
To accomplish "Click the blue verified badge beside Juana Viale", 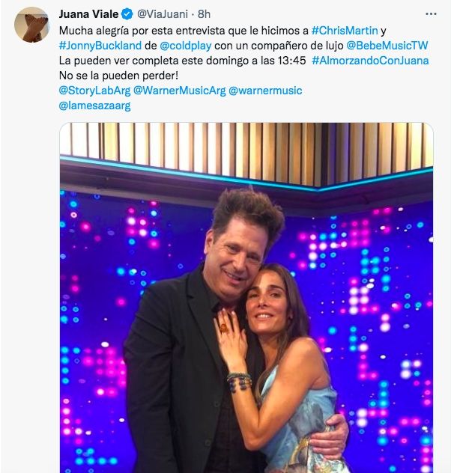I will pos(128,14).
